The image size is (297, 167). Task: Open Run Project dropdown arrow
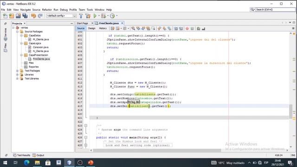coord(99,16)
